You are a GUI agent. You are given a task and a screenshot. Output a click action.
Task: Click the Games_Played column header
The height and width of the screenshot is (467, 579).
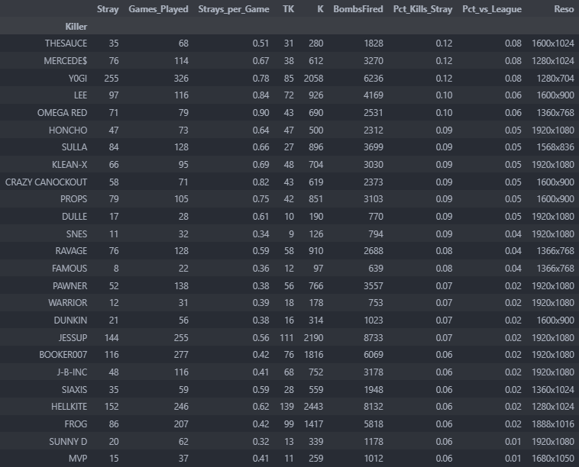pos(158,9)
